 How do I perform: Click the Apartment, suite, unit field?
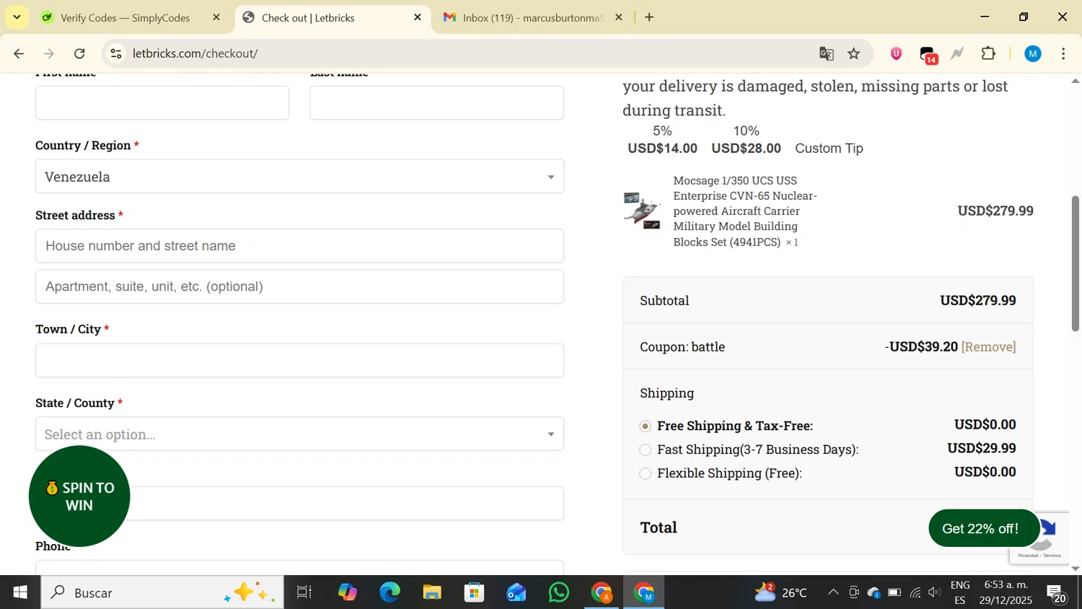(299, 286)
